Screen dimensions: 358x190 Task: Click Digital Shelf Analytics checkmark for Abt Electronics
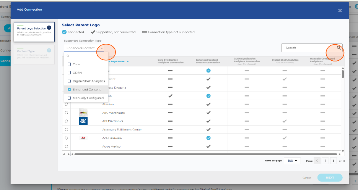click(x=285, y=121)
